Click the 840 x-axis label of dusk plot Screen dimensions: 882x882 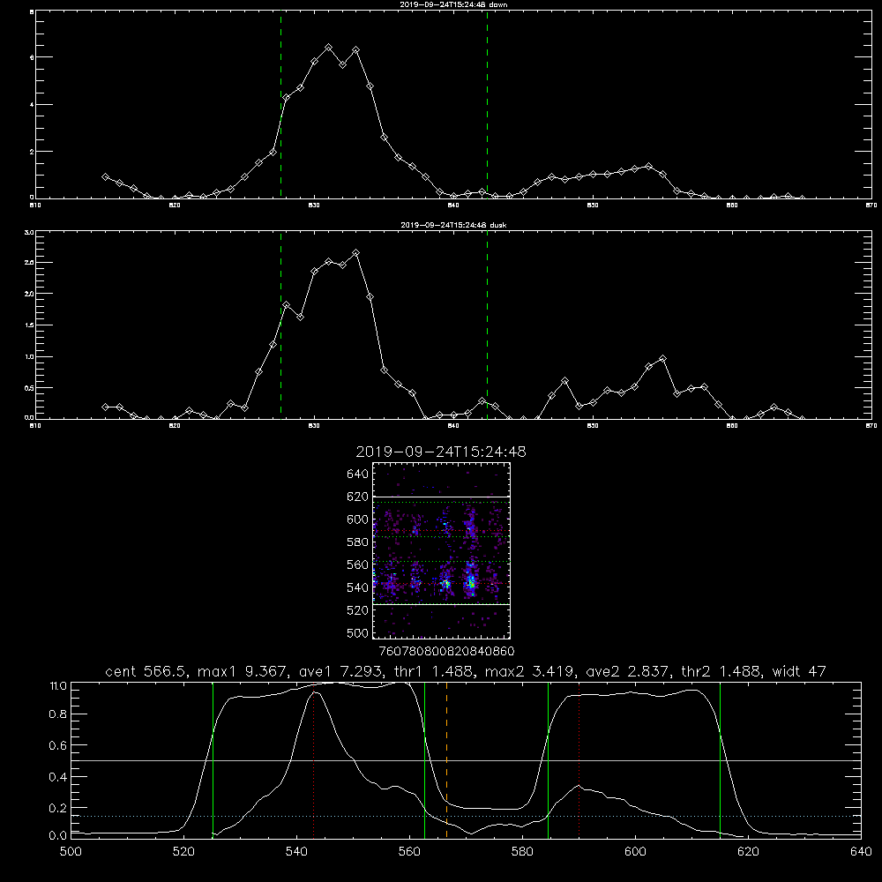point(453,426)
